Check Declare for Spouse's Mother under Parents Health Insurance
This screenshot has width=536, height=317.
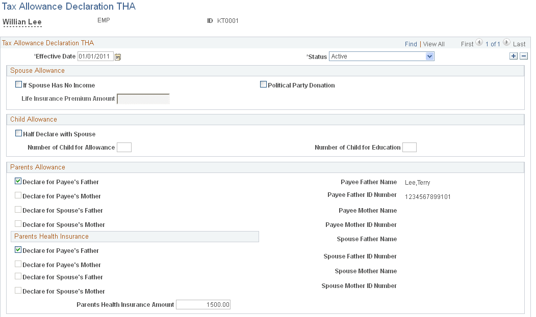18,291
